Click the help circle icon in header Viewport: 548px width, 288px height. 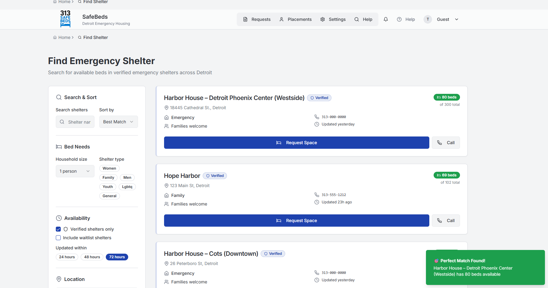point(399,19)
